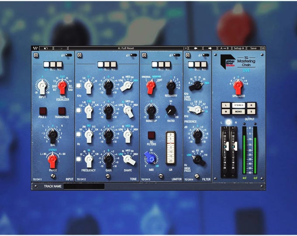
Task: Click the red limiter type knob set Modern
Action: point(151,87)
